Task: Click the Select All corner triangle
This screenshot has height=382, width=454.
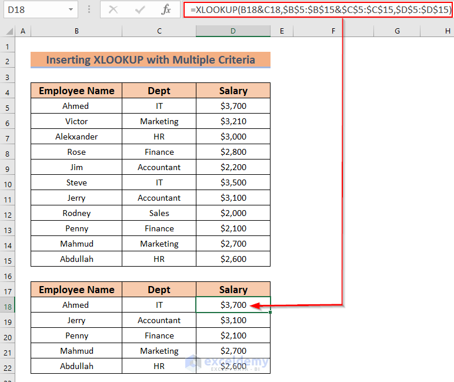Action: pyautogui.click(x=9, y=31)
